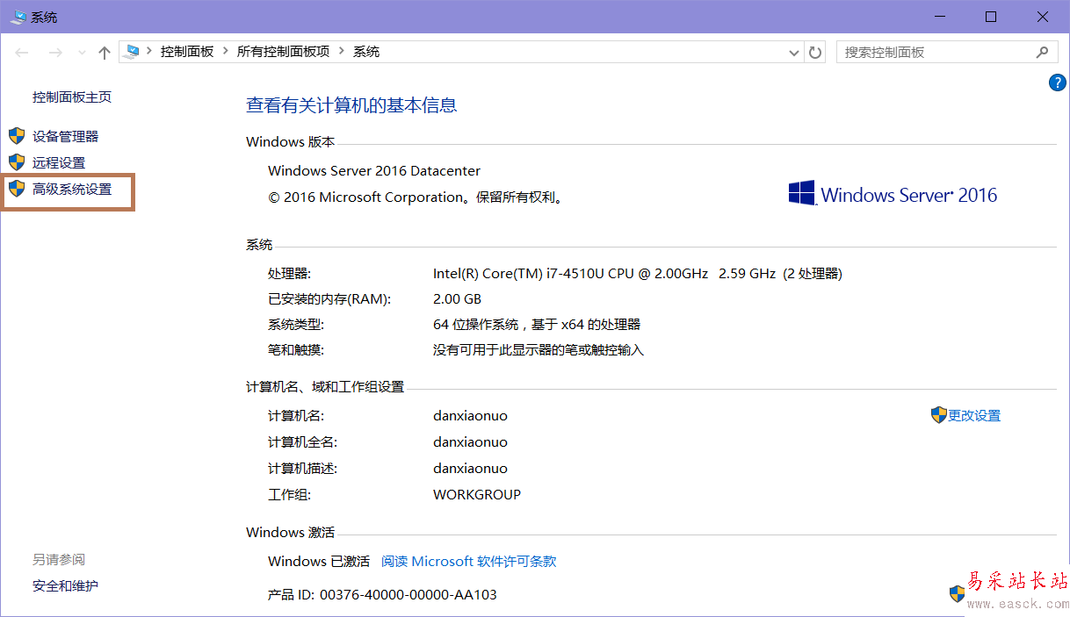Click the Windows Server 2016 logo
This screenshot has width=1070, height=617.
coord(893,194)
